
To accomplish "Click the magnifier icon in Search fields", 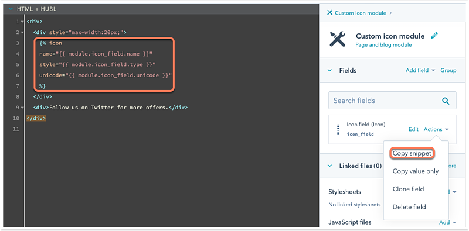I will tap(446, 101).
